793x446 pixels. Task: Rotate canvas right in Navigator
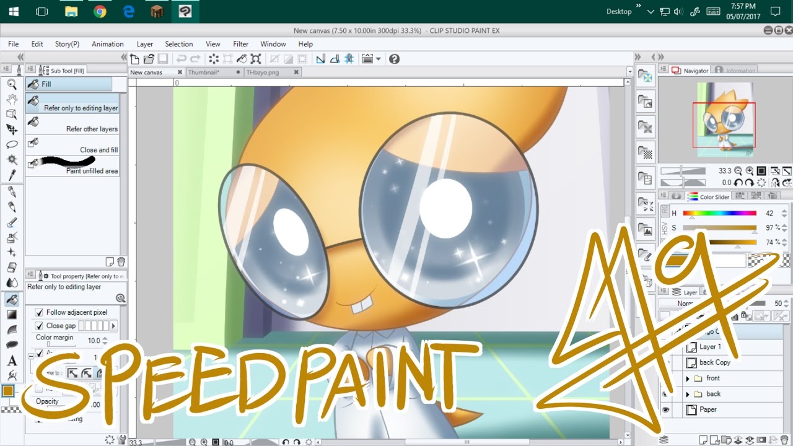pos(750,183)
